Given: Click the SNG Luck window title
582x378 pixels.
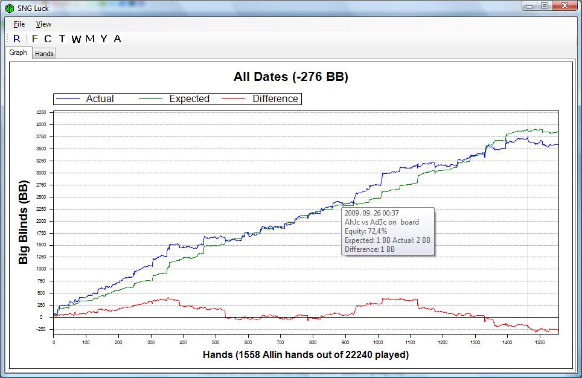Looking at the screenshot, I should (33, 8).
